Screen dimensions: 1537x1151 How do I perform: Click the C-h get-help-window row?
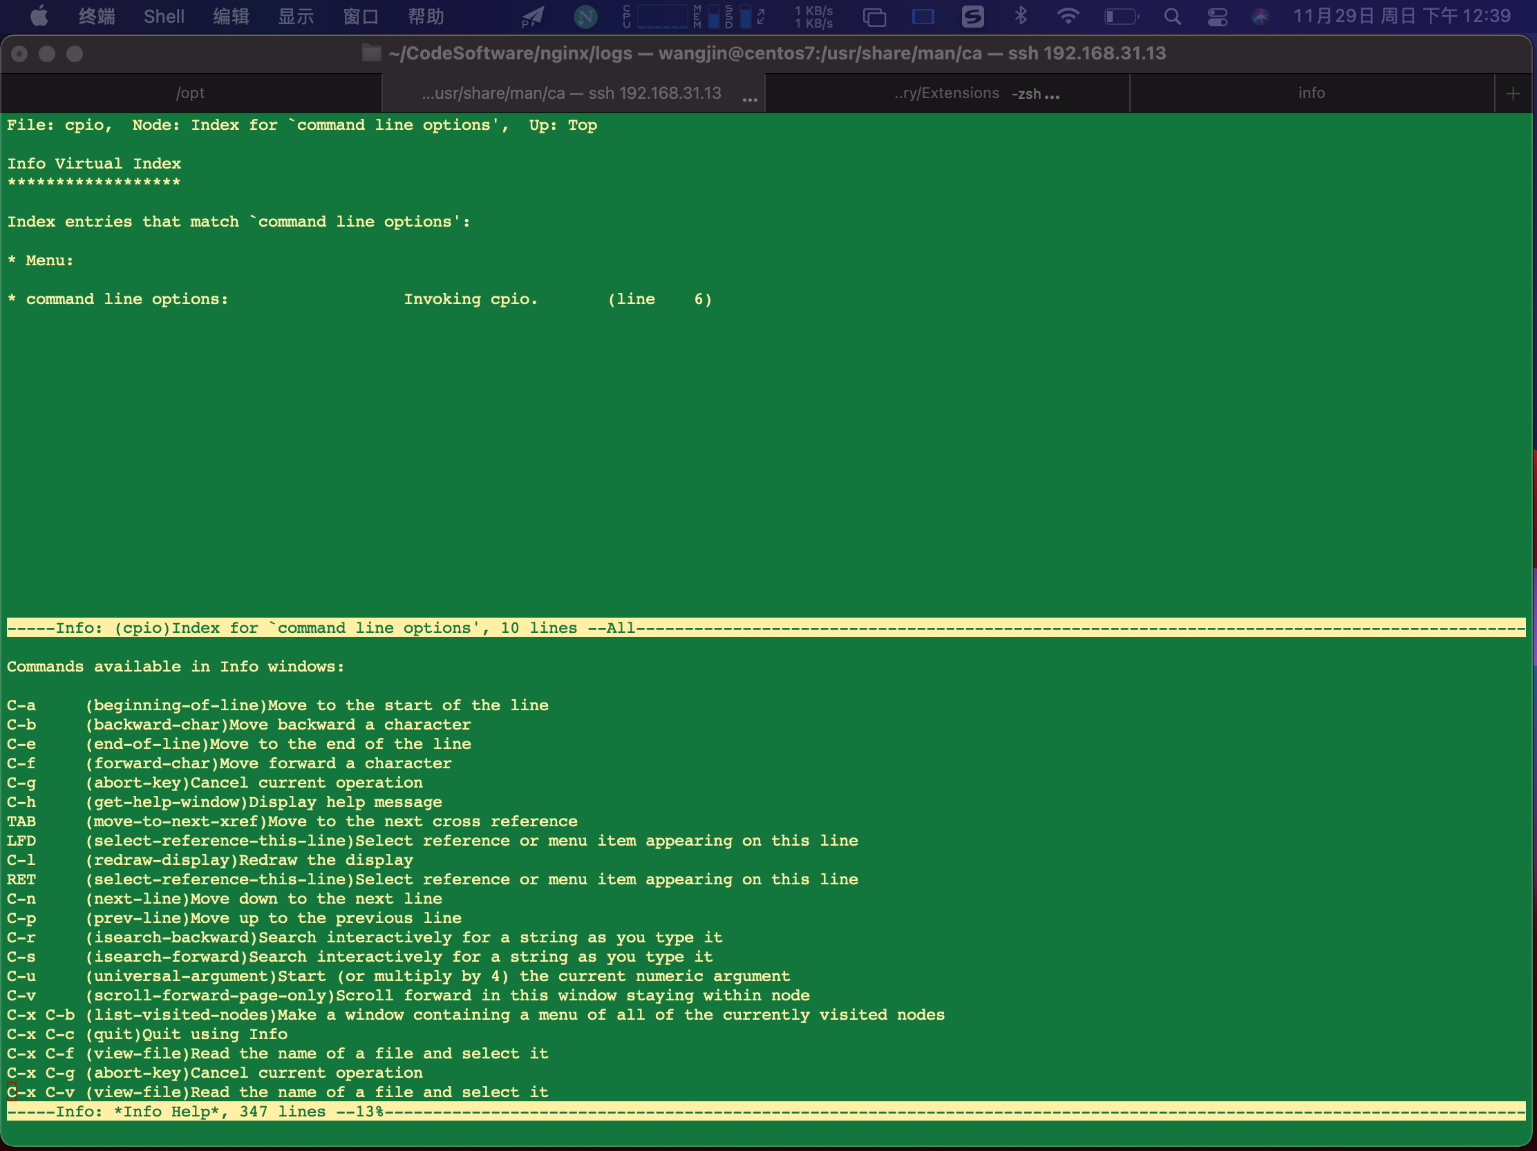(225, 801)
